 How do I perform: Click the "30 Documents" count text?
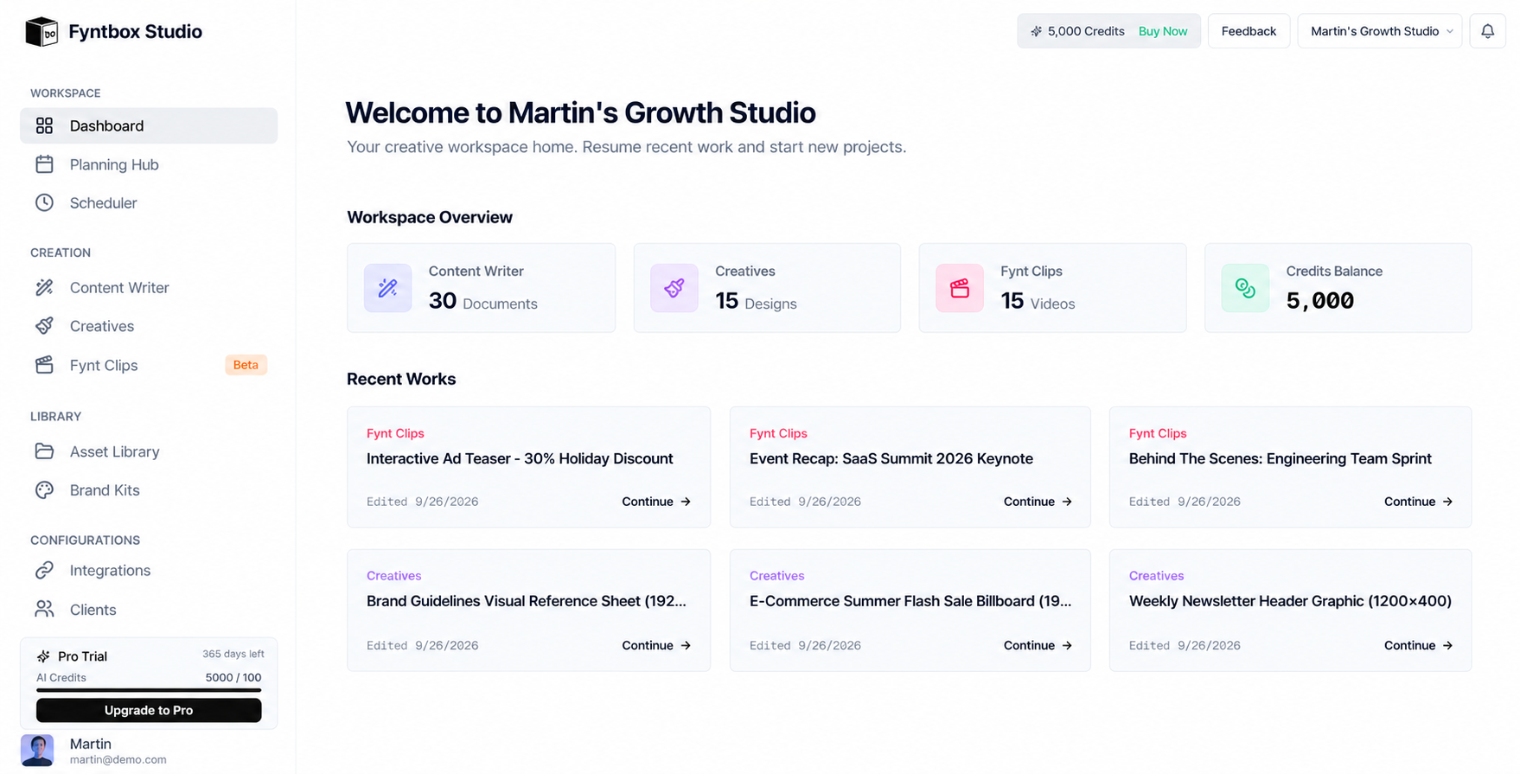(482, 302)
